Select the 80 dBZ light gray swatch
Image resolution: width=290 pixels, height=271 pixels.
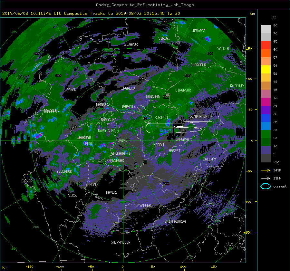click(266, 29)
